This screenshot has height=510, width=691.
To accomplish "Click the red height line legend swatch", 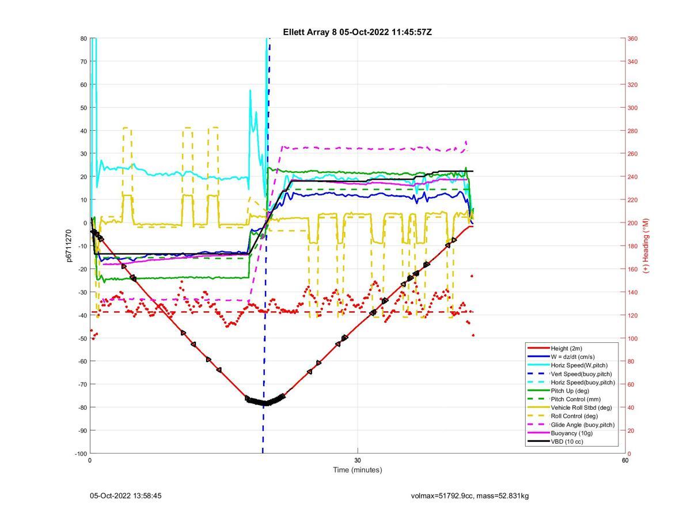I will point(538,348).
